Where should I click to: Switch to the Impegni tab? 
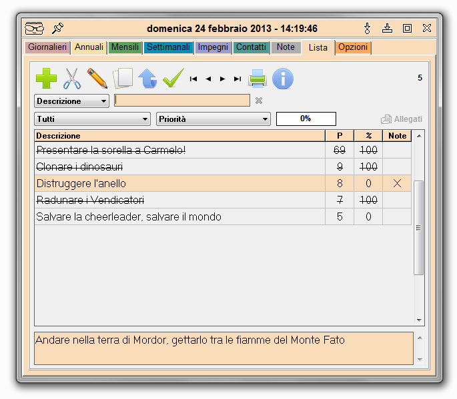click(x=213, y=47)
